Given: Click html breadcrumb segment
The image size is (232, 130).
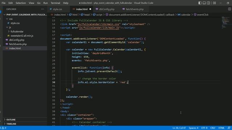Looking at the screenshot, I should pos(73,14).
